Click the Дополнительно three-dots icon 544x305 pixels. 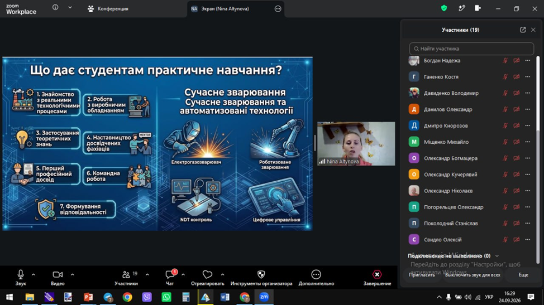[x=316, y=274]
